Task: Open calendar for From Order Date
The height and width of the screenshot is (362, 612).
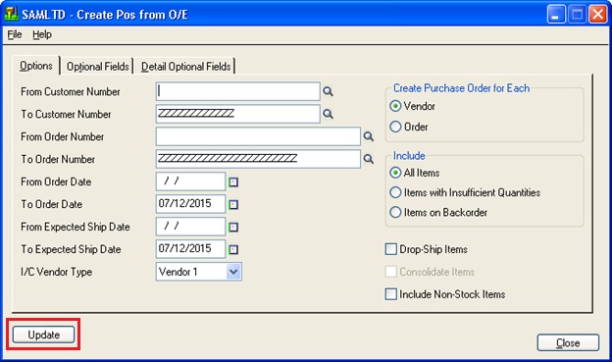Action: (233, 181)
